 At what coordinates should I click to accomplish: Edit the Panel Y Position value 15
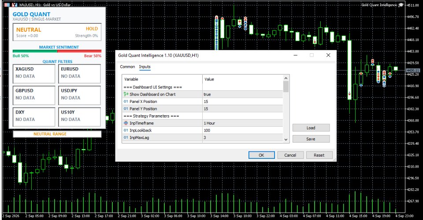[x=242, y=109]
